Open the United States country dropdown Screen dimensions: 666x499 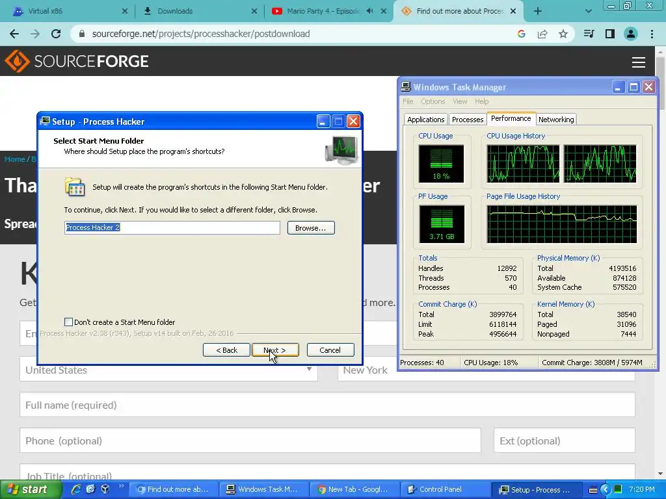(x=168, y=370)
